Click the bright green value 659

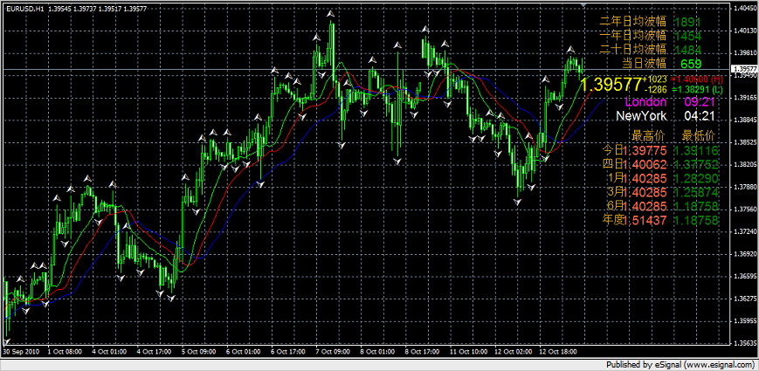pos(691,64)
